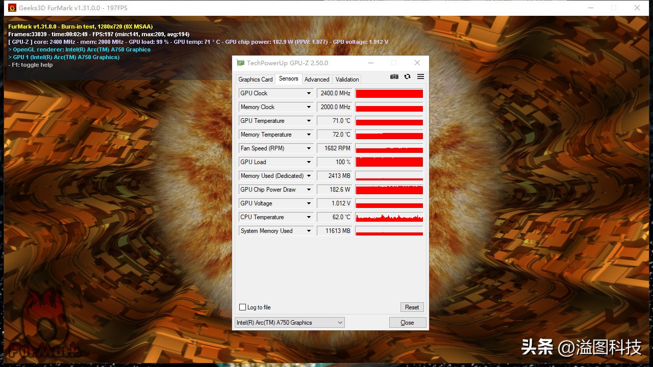Click the GPU Load history graph

tap(389, 162)
